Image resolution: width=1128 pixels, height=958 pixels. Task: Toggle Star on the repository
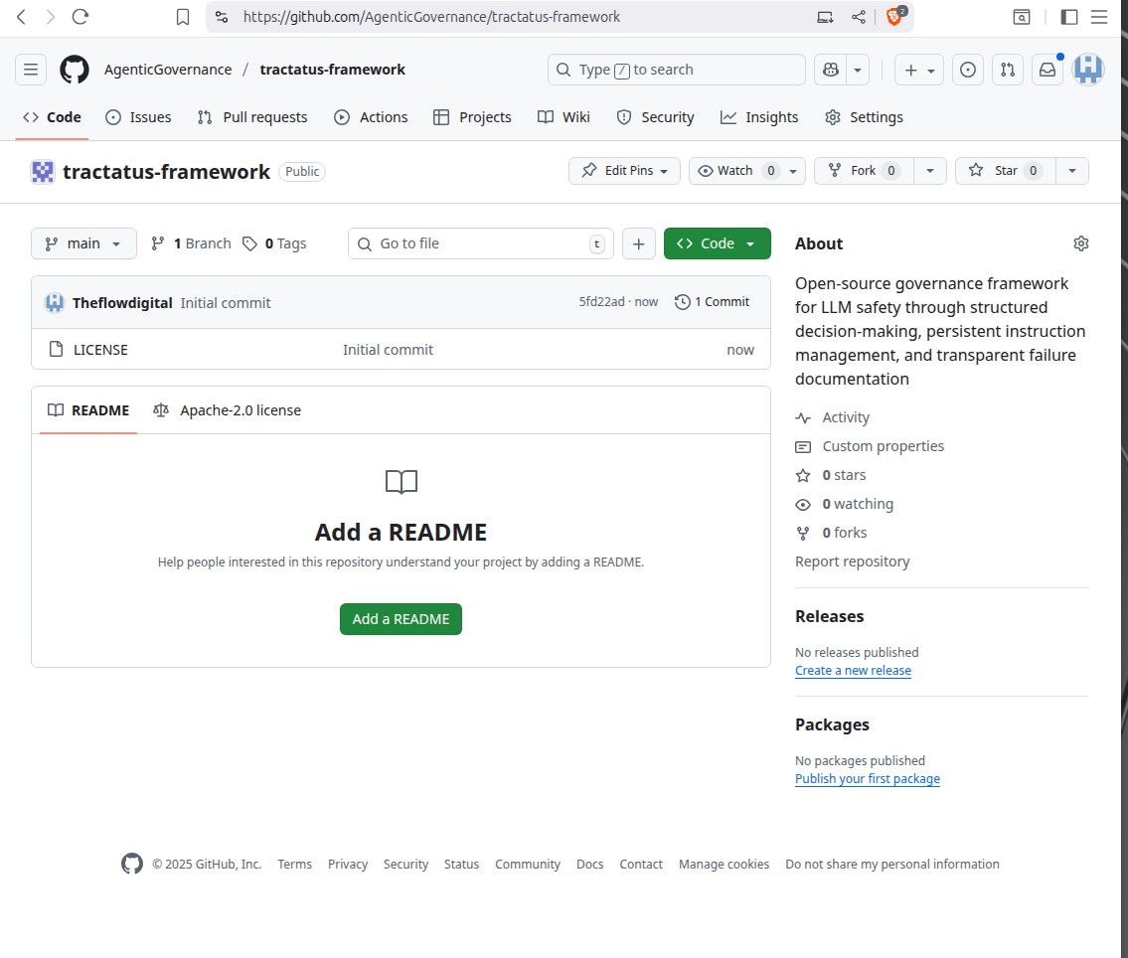(1006, 171)
